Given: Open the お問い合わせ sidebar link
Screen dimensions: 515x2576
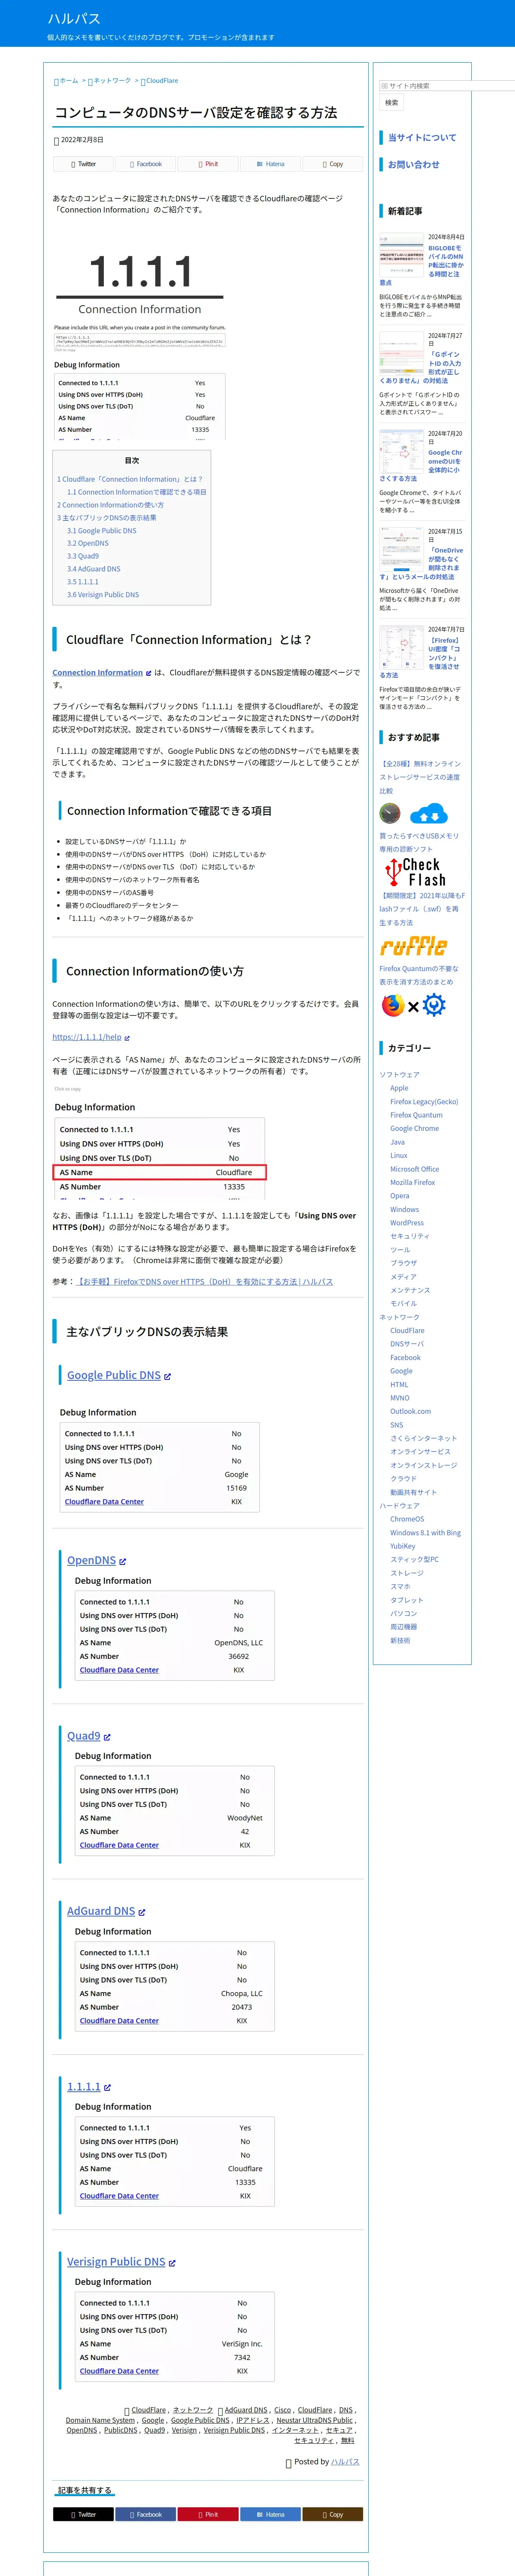Looking at the screenshot, I should coord(414,165).
